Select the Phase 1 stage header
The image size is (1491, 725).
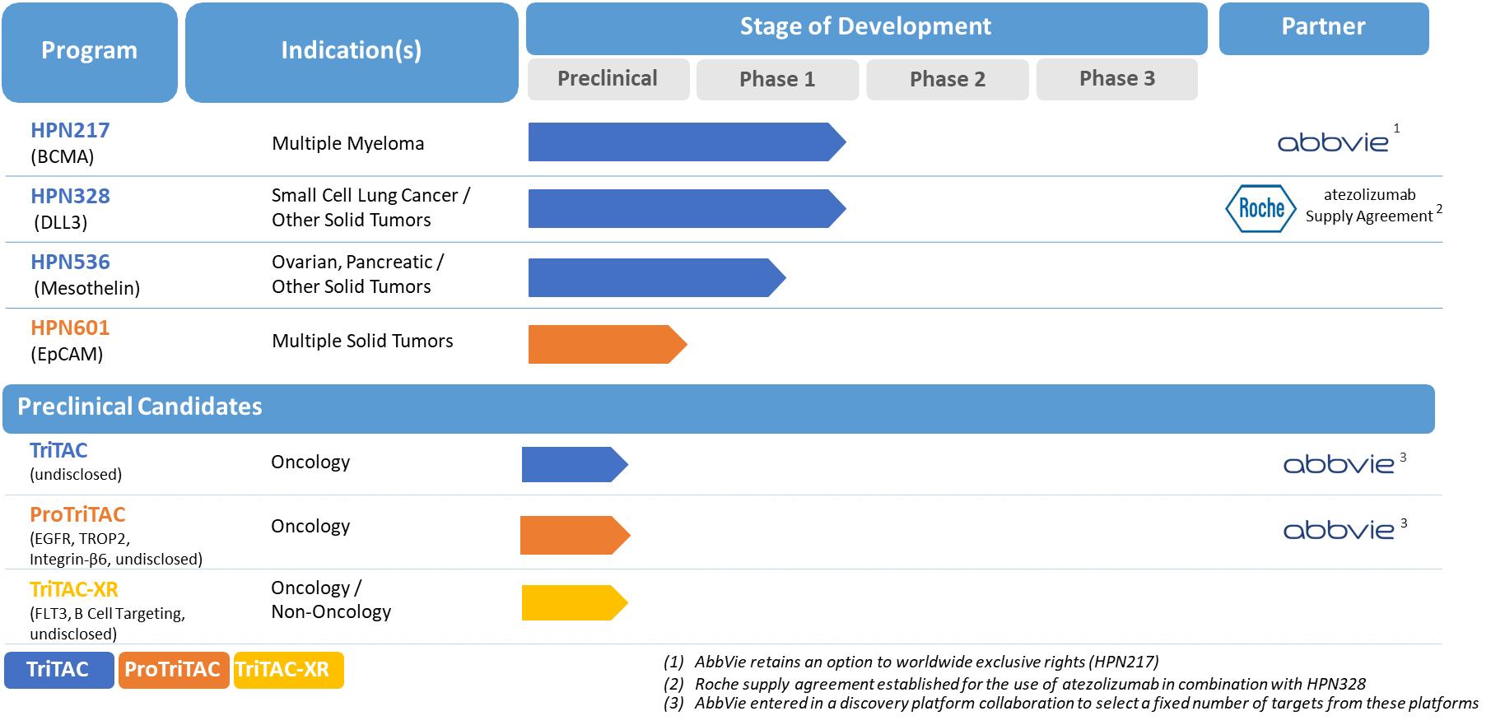[x=777, y=79]
